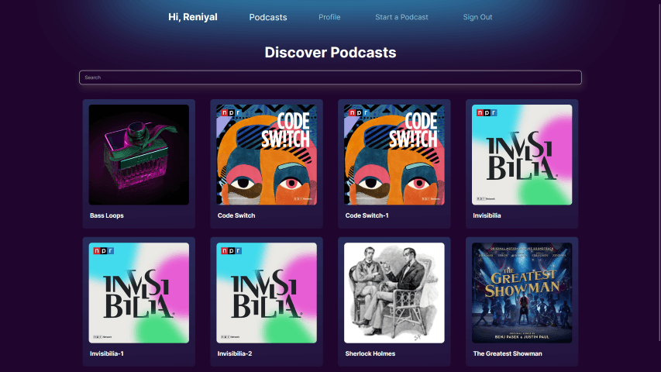
Task: Click the Hi, Reniyal greeting text
Action: click(193, 17)
